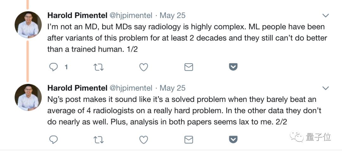
Task: Retweet the first tweet about radiology complexity
Action: 99,67
